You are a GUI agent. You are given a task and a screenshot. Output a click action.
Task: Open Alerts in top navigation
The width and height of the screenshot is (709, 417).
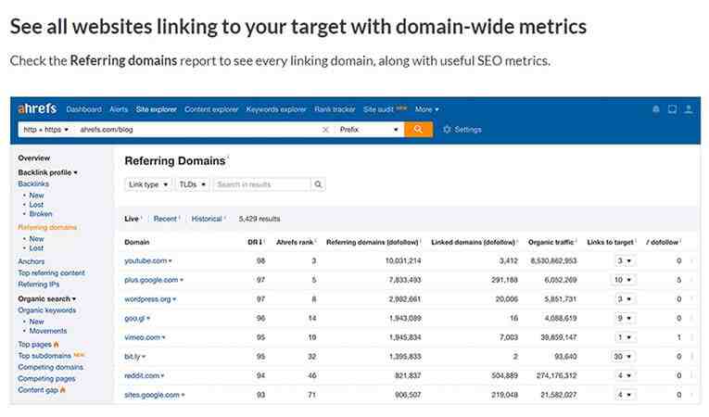coord(119,109)
